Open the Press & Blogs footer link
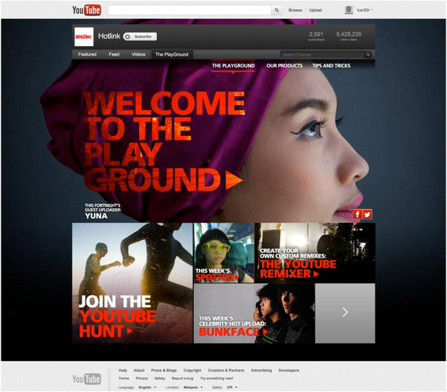 163,370
